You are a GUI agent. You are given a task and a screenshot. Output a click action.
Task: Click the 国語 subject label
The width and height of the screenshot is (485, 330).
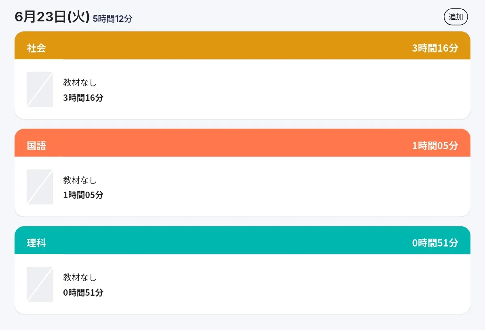tap(36, 146)
